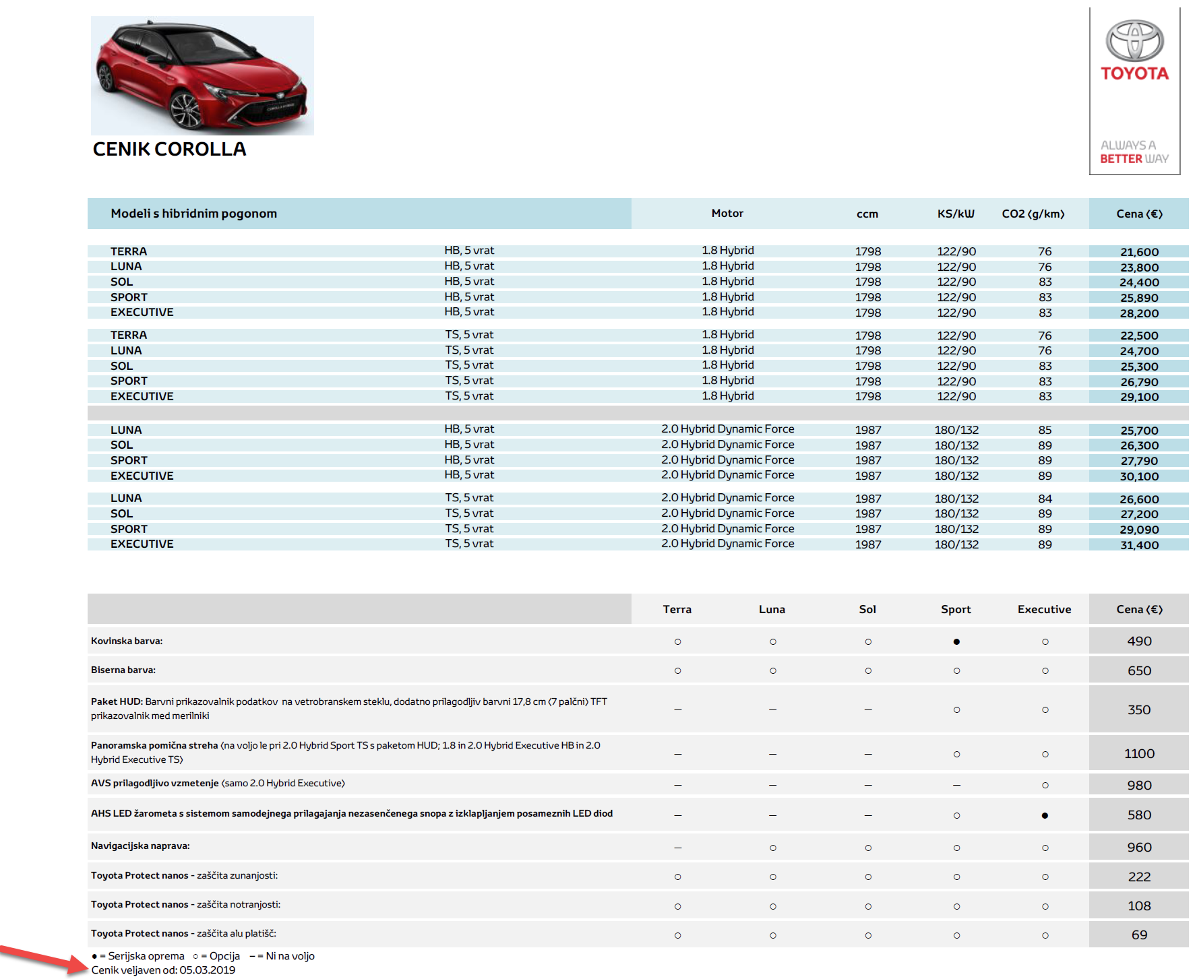The image size is (1195, 979).
Task: Click the KS/kW column header
Action: click(956, 214)
